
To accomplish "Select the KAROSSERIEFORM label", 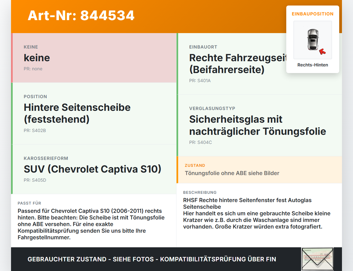I will point(46,158).
